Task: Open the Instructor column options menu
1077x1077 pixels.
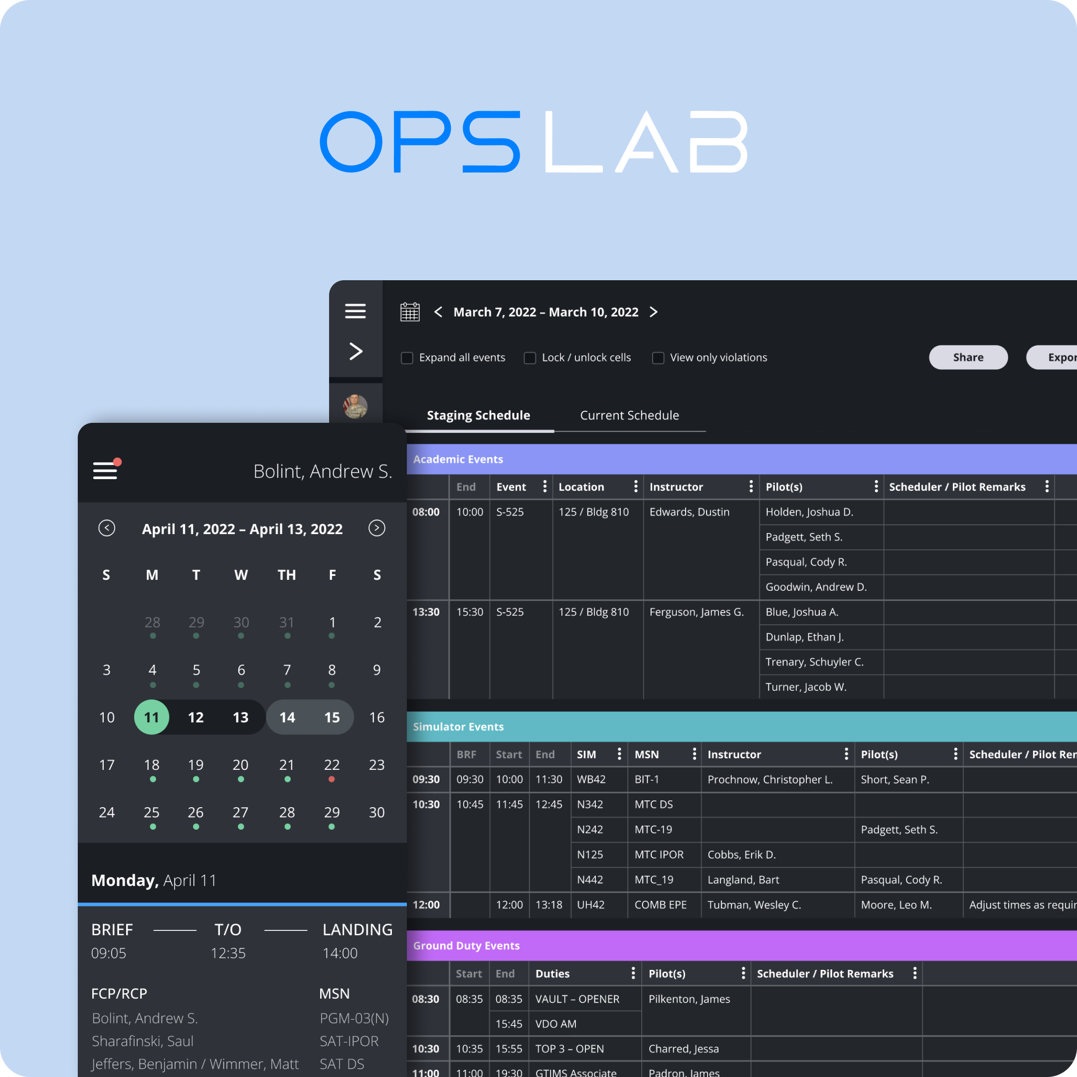Action: point(751,486)
